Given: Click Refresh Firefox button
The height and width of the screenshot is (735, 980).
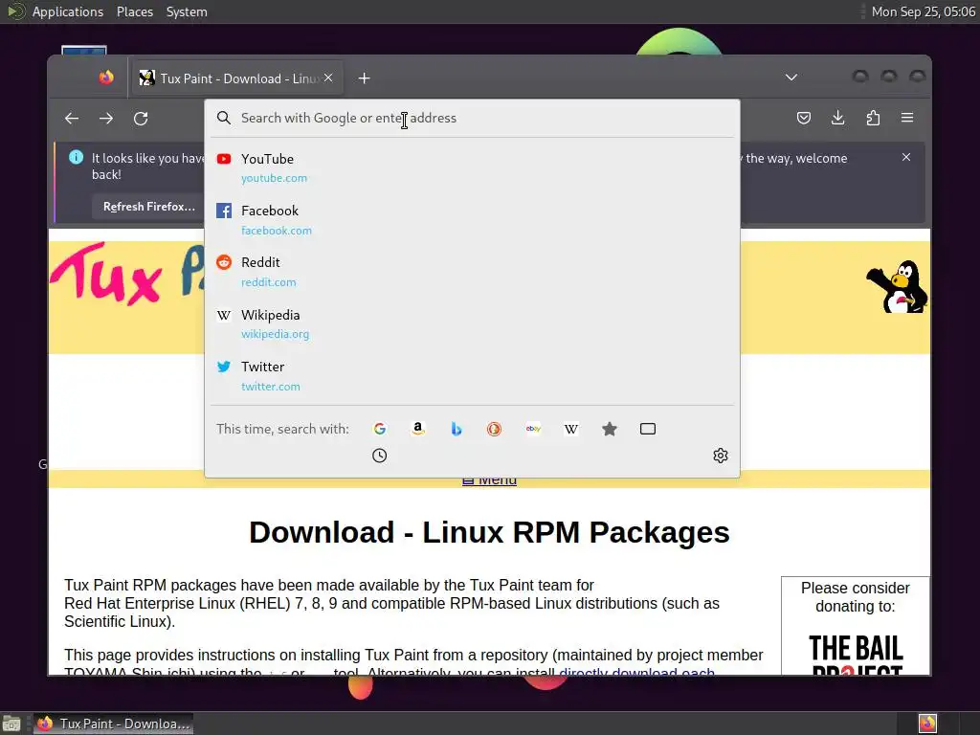Looking at the screenshot, I should point(148,207).
